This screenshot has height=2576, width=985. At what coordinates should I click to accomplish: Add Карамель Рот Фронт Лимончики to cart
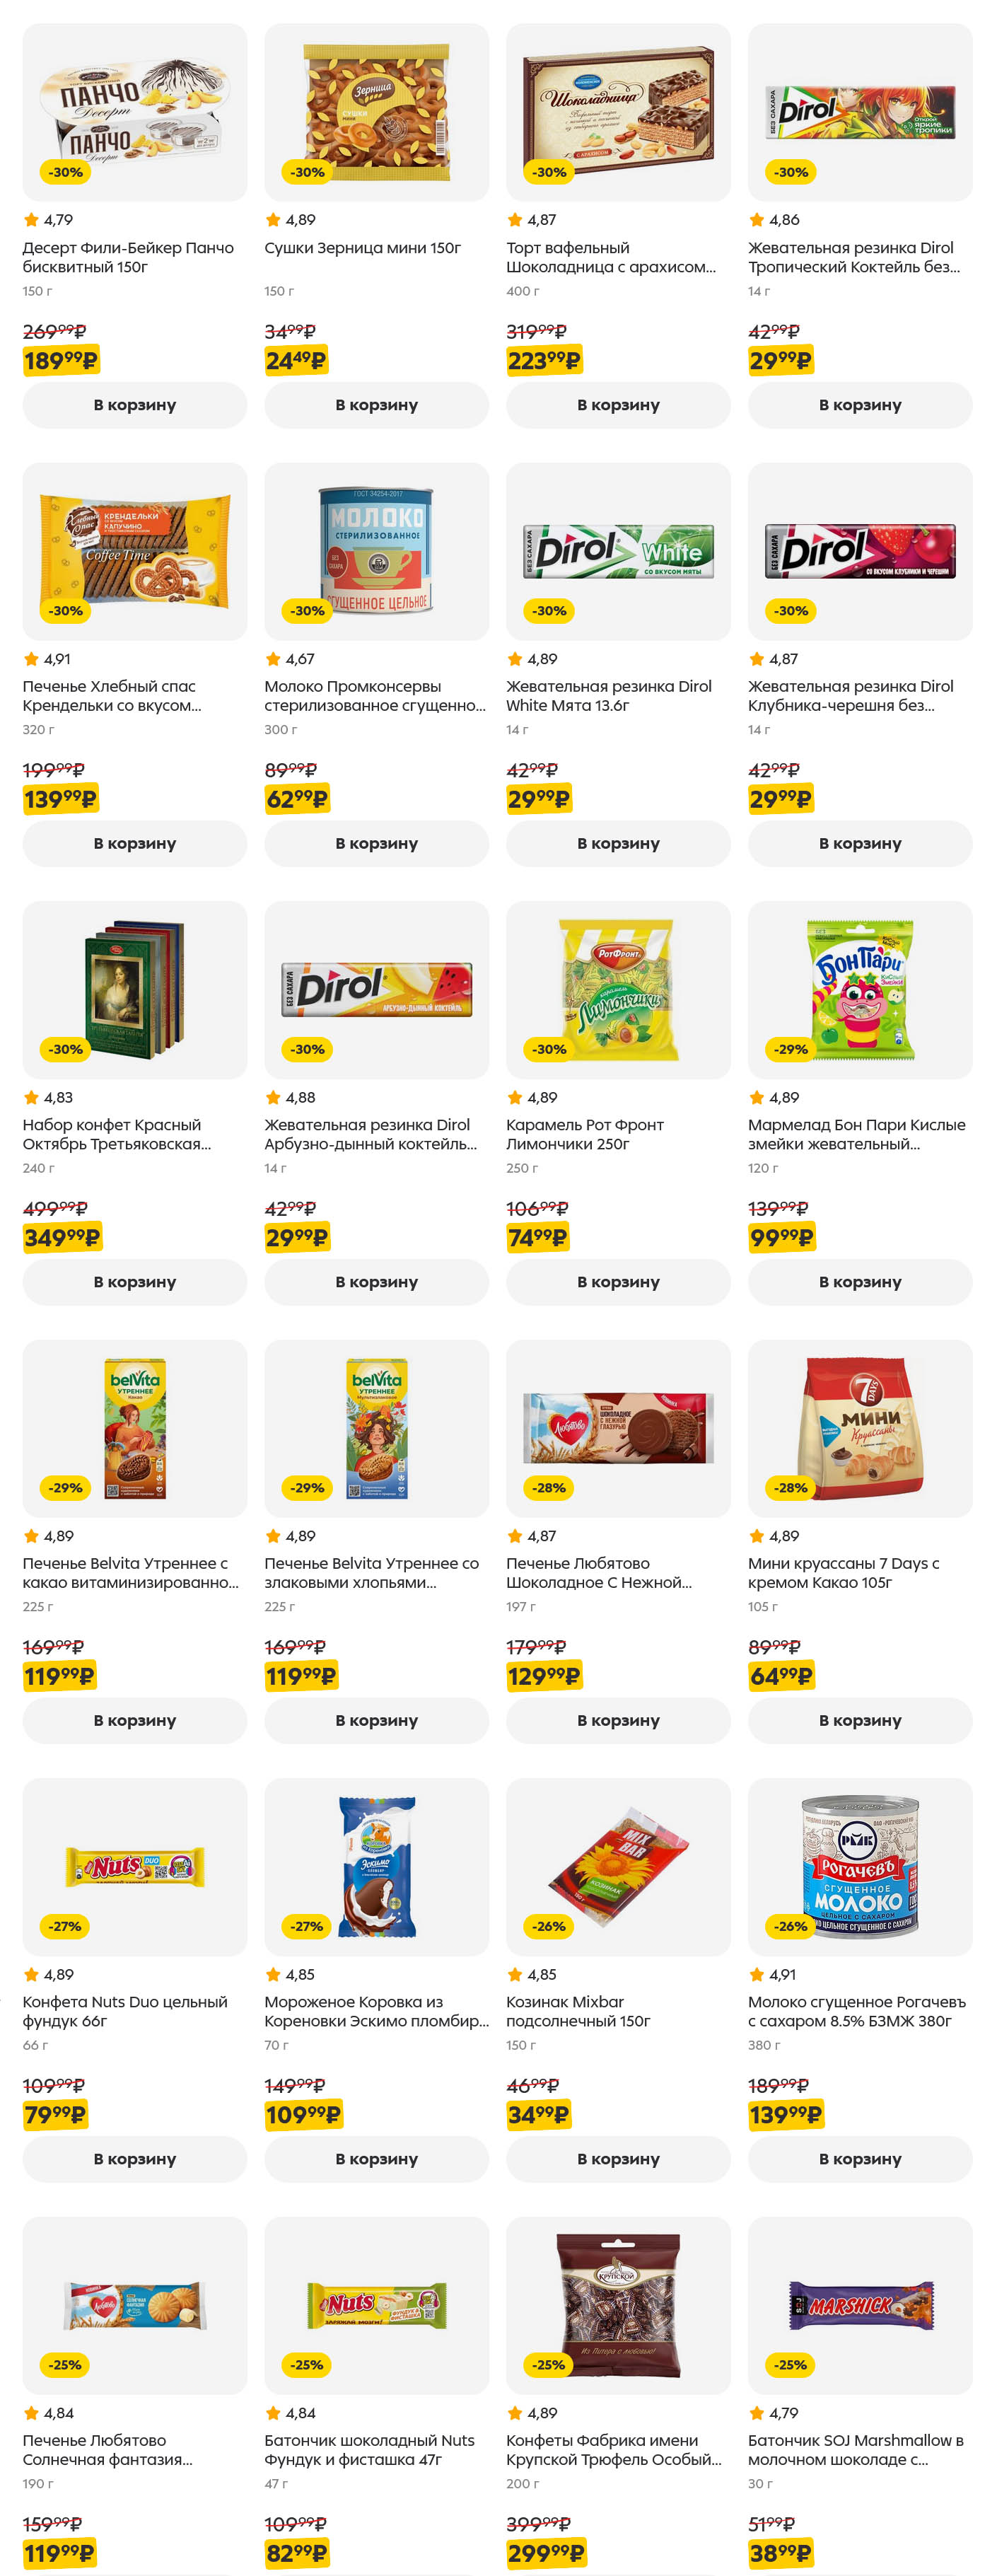click(617, 1282)
